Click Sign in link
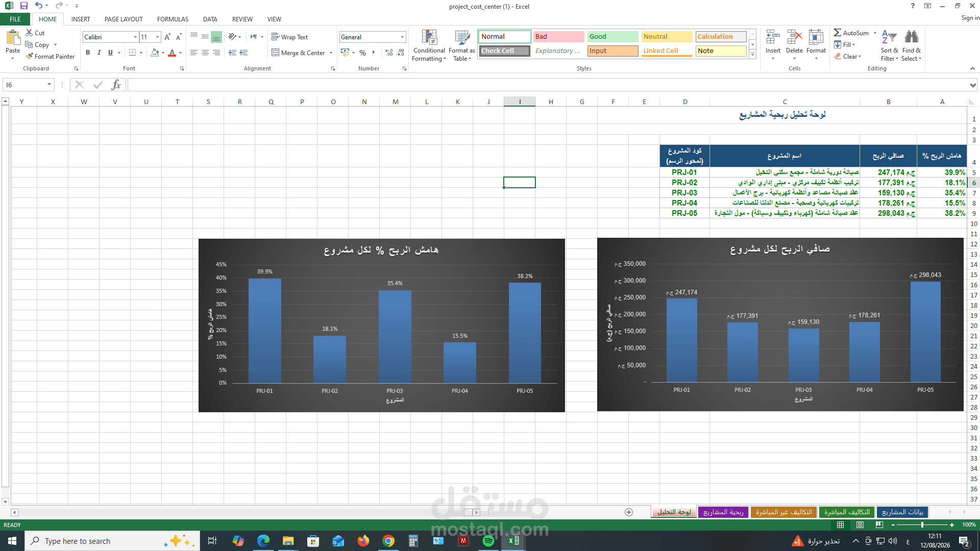980x551 pixels. (x=970, y=18)
